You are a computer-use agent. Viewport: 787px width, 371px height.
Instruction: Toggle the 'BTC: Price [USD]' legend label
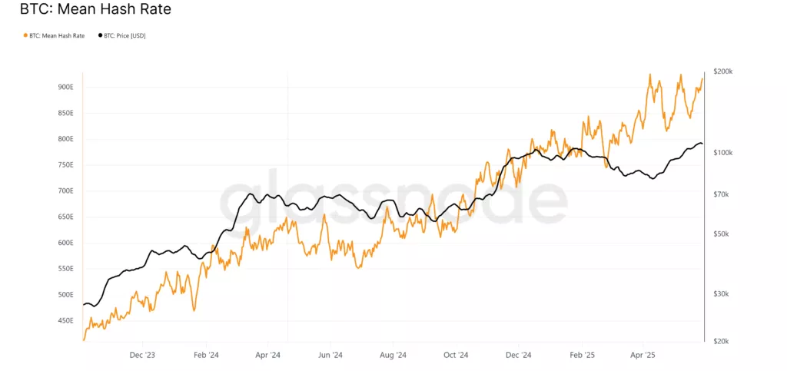tap(125, 35)
